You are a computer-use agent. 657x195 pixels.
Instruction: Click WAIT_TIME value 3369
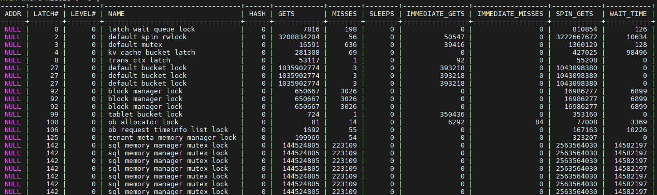[639, 122]
